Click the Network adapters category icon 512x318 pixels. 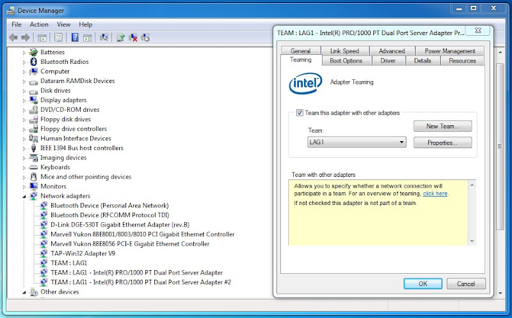pos(33,196)
